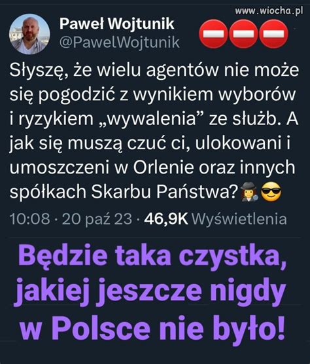Screen dimensions: 310x364
Task: Click the date 20 paź 23
Action: pyautogui.click(x=97, y=219)
